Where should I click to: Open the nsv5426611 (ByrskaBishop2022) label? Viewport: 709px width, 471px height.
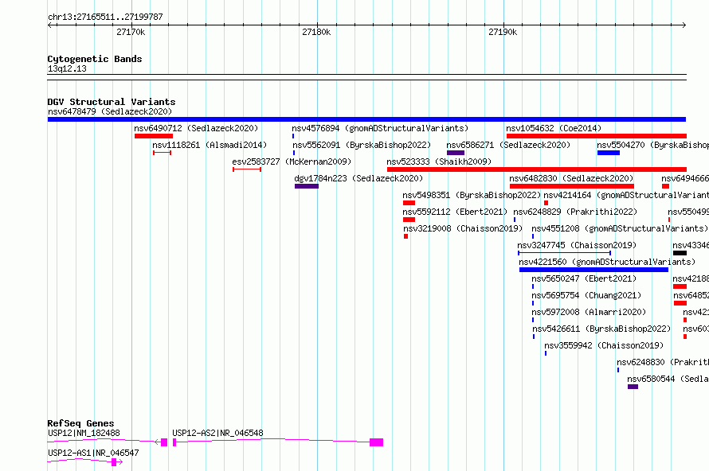[x=601, y=329]
